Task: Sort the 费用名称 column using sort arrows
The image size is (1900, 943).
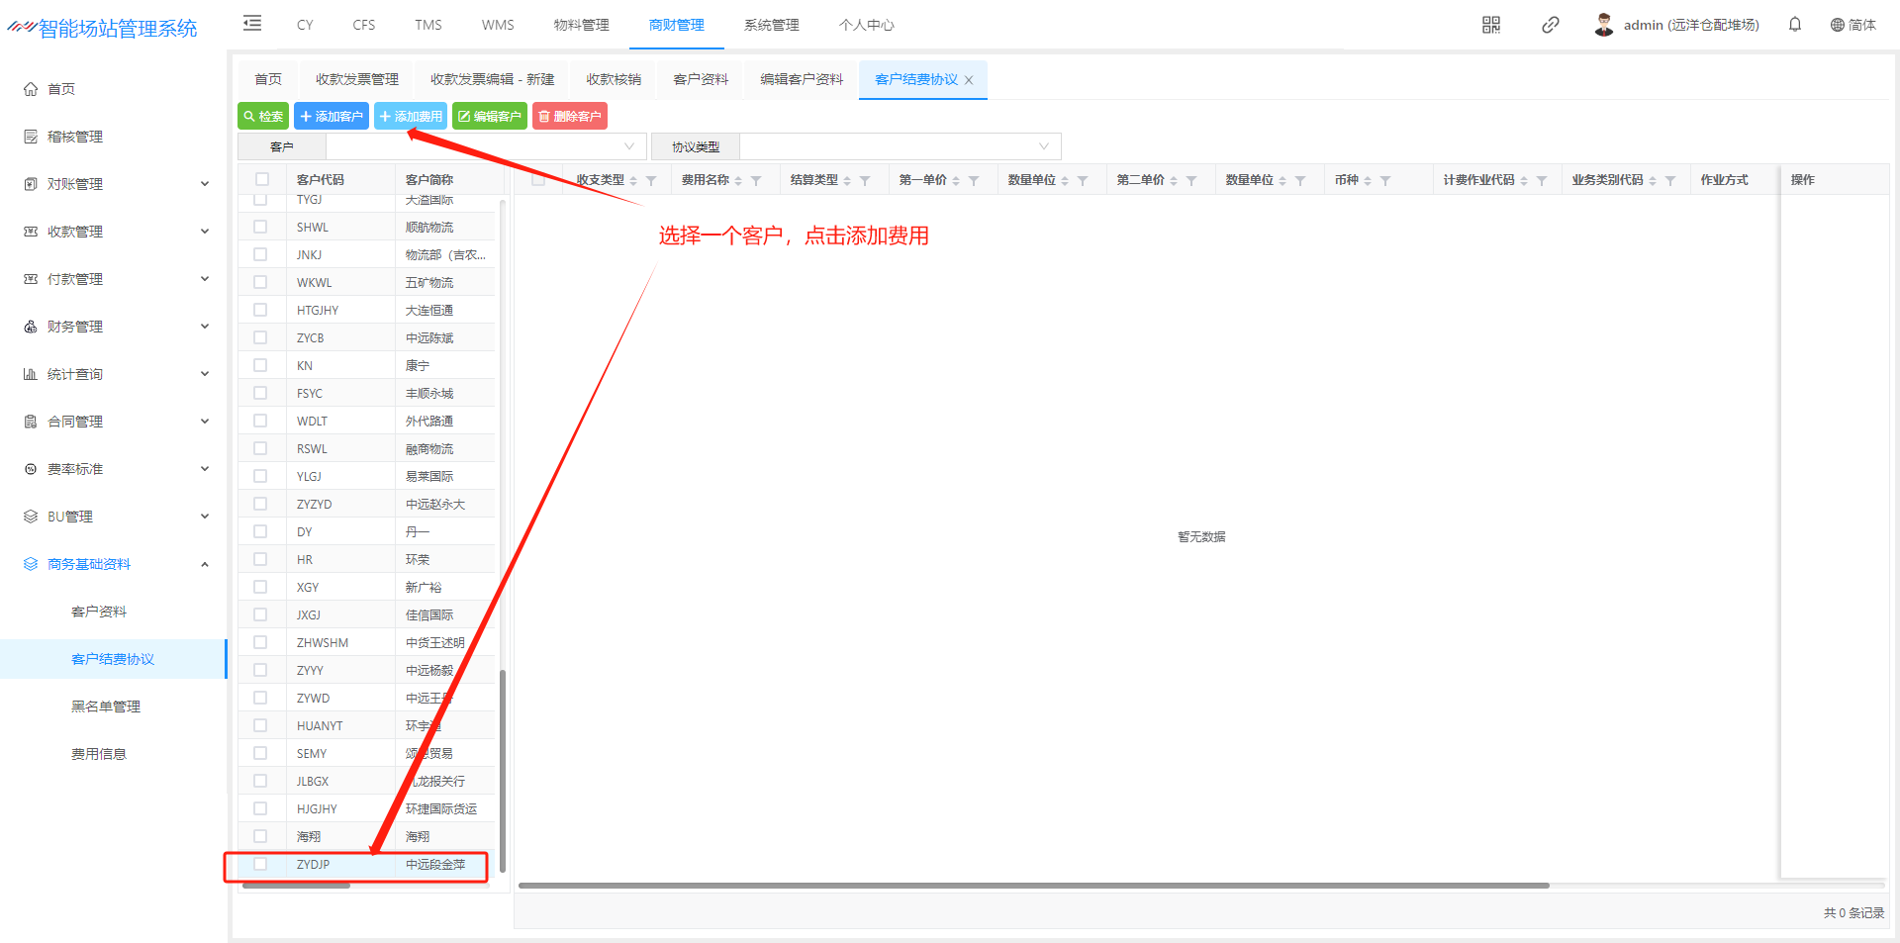Action: pos(738,181)
